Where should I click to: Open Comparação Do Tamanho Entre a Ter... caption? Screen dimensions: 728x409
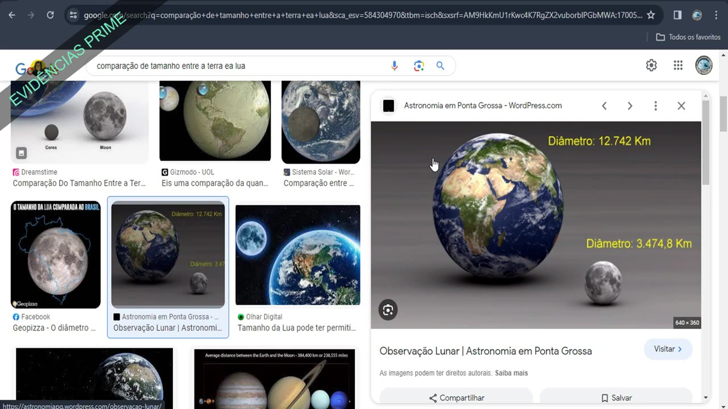click(x=79, y=183)
